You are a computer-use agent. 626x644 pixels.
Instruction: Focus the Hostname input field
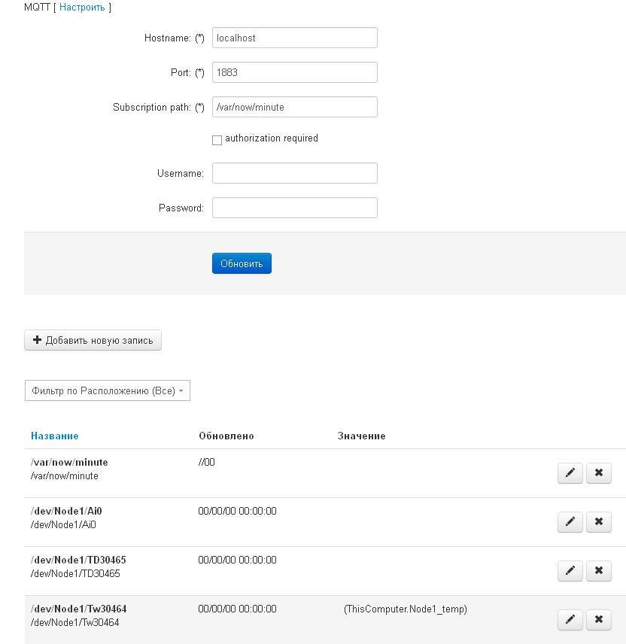point(294,38)
